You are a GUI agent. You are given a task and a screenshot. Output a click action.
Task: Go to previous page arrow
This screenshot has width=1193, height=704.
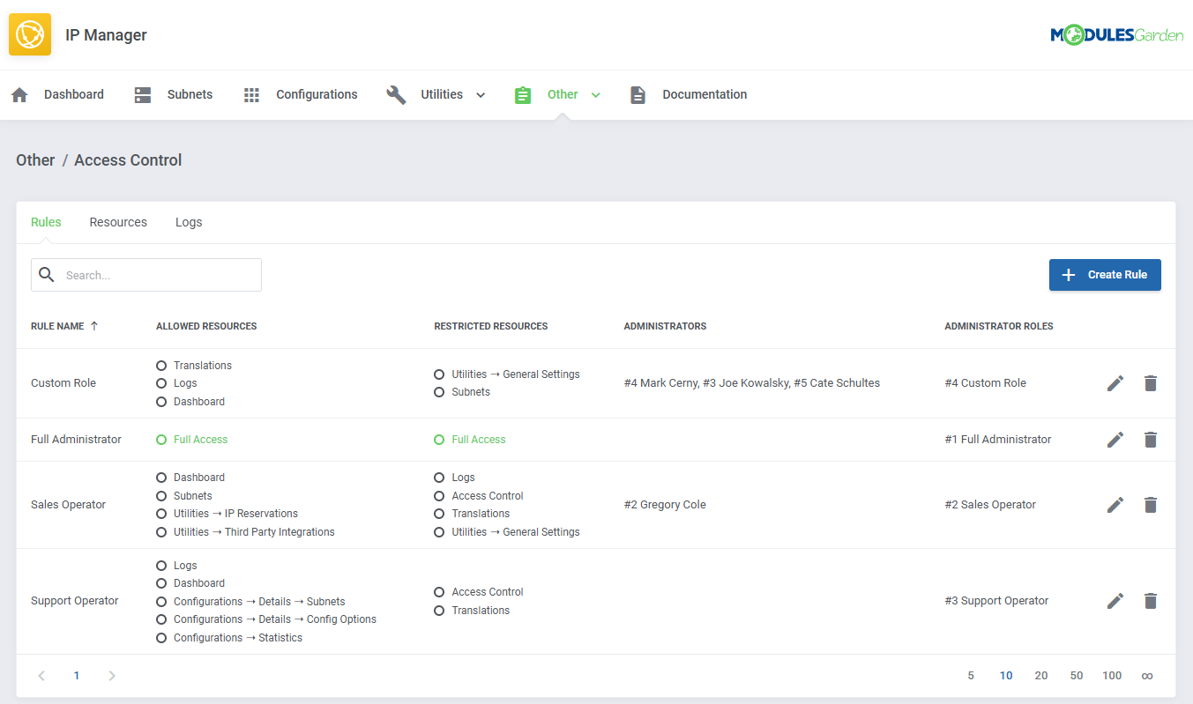(41, 676)
